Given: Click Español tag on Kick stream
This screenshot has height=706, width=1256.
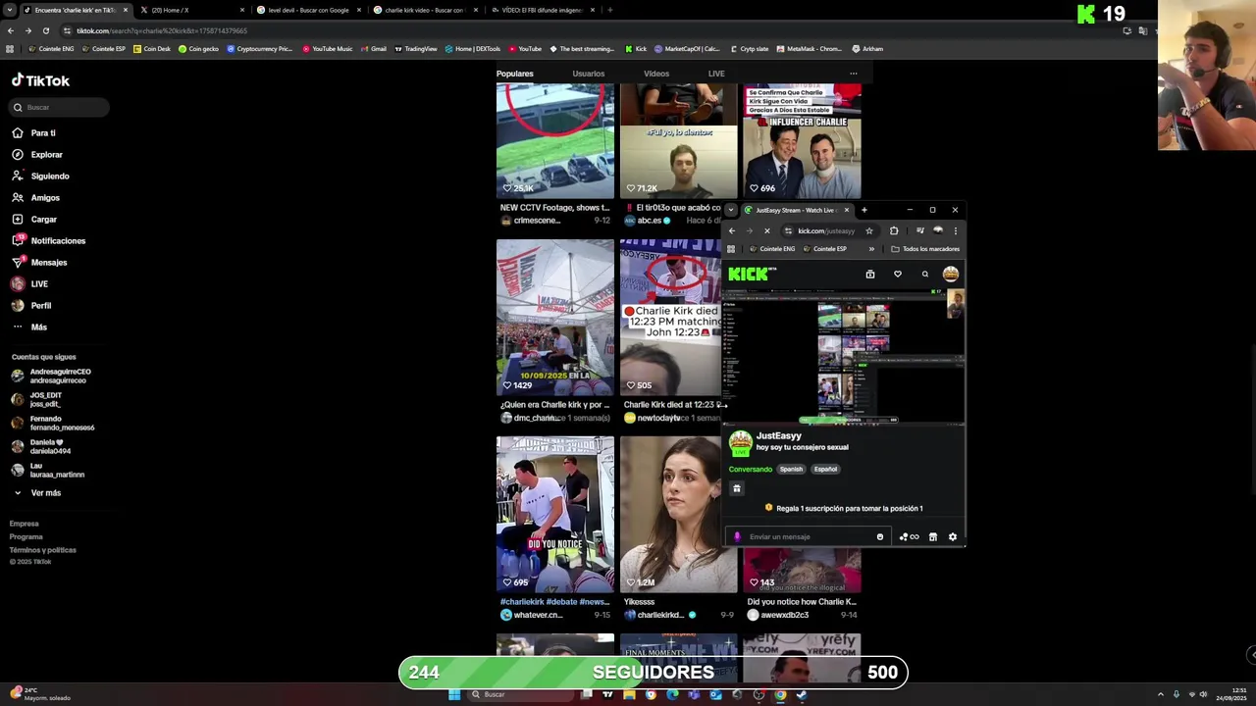Looking at the screenshot, I should click(825, 470).
